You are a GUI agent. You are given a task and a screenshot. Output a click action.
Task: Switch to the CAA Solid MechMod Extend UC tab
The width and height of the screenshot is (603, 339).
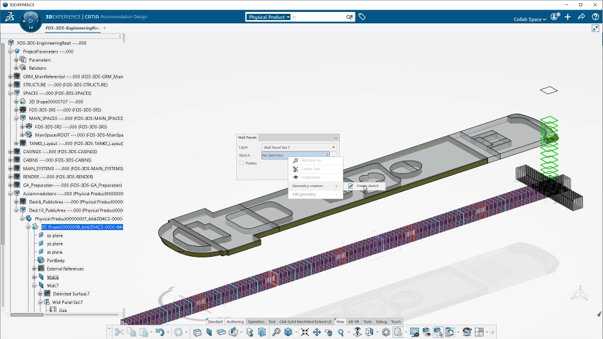(305, 321)
